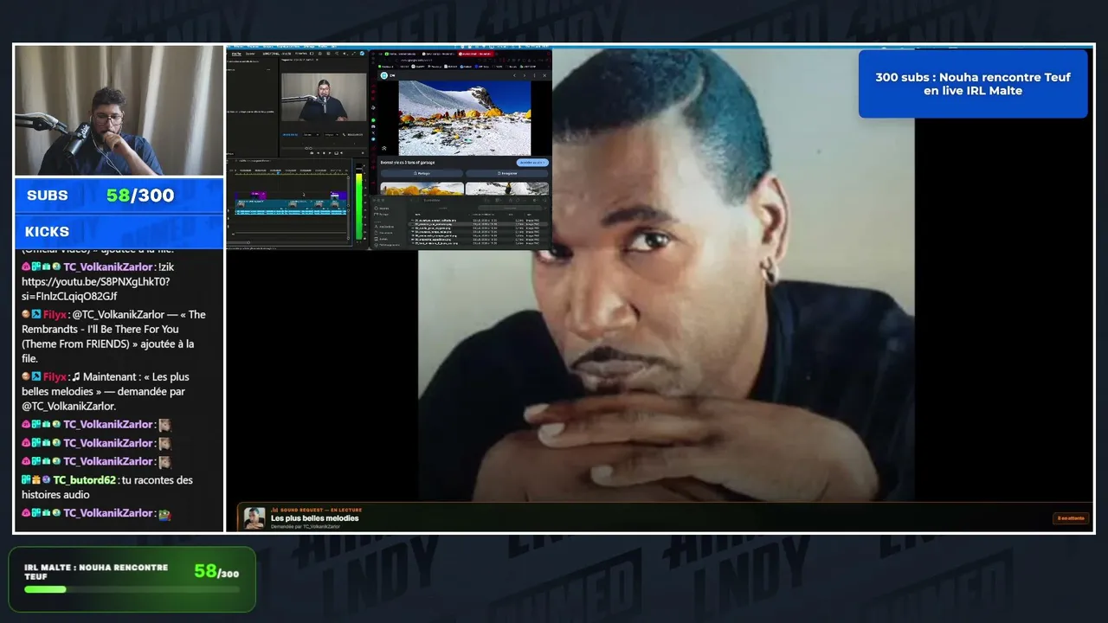
Task: Click the blue site button beside Everest title
Action: point(532,162)
